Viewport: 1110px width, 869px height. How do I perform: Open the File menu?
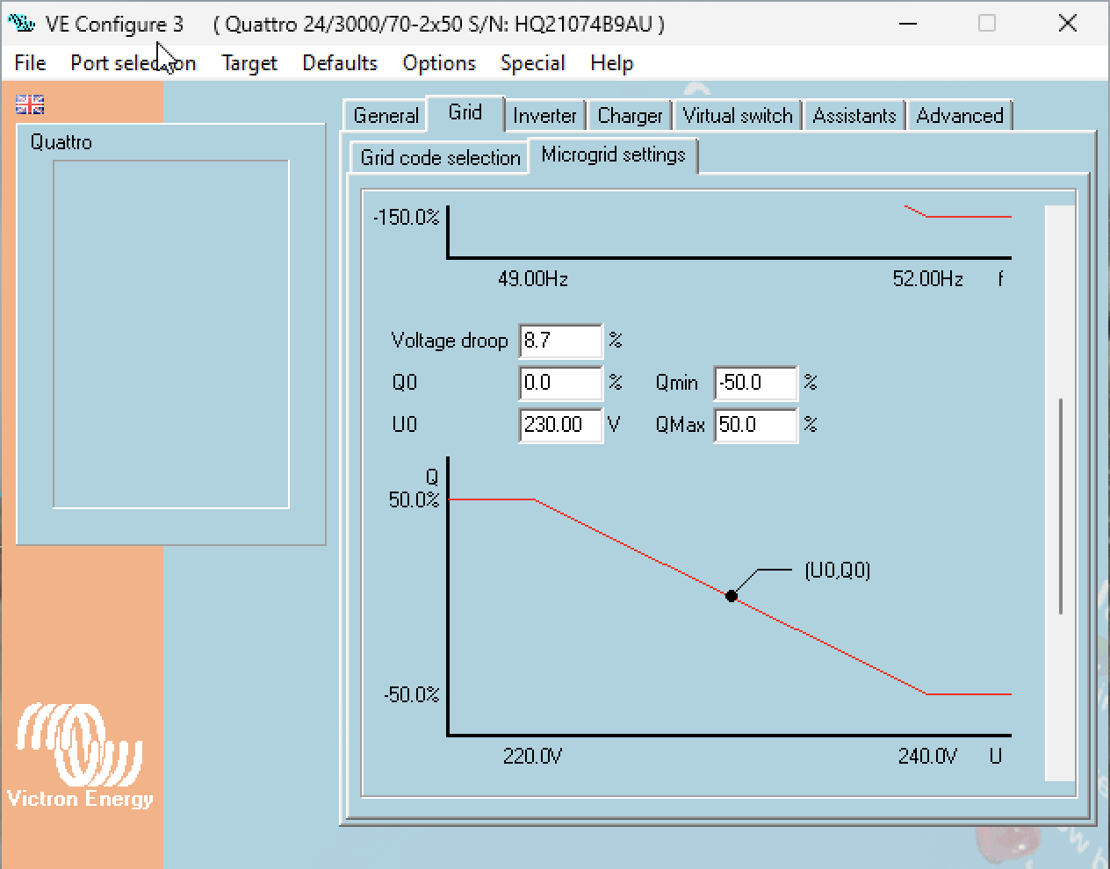[x=30, y=63]
